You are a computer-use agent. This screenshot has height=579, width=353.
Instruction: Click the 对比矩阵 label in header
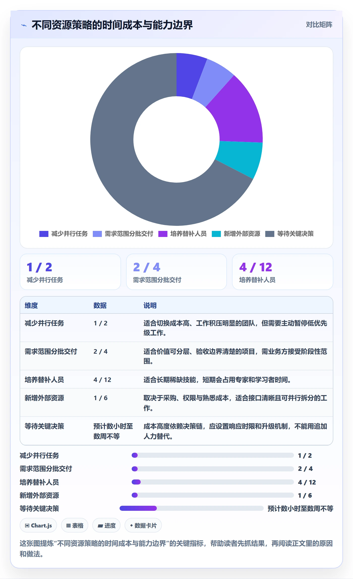point(319,25)
